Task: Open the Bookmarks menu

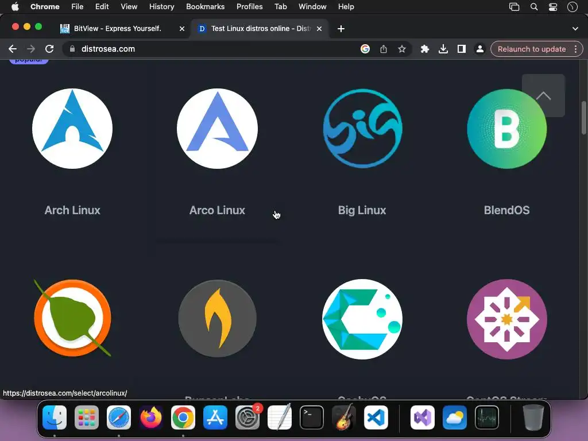Action: point(205,7)
